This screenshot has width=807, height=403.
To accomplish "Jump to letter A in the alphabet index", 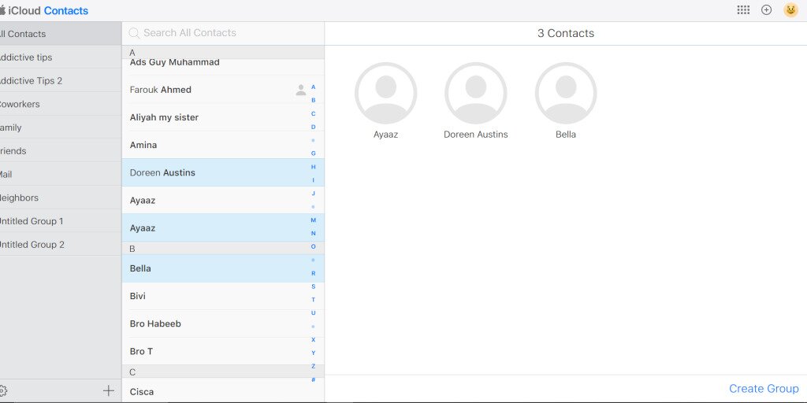I will point(314,87).
